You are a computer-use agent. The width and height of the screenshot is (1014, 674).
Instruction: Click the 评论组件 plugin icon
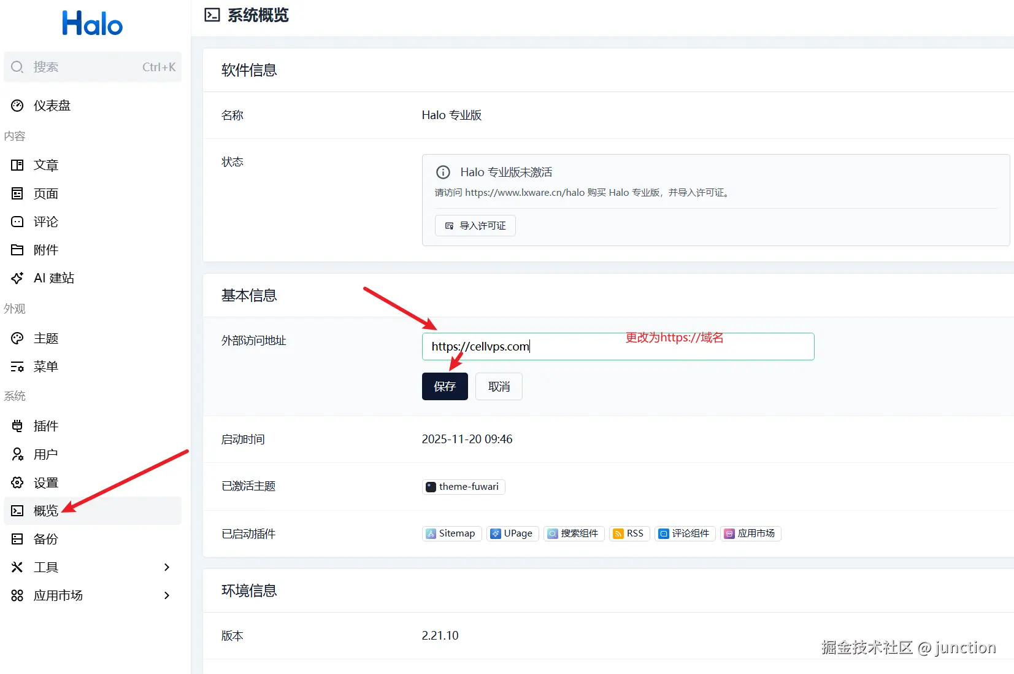(x=664, y=533)
